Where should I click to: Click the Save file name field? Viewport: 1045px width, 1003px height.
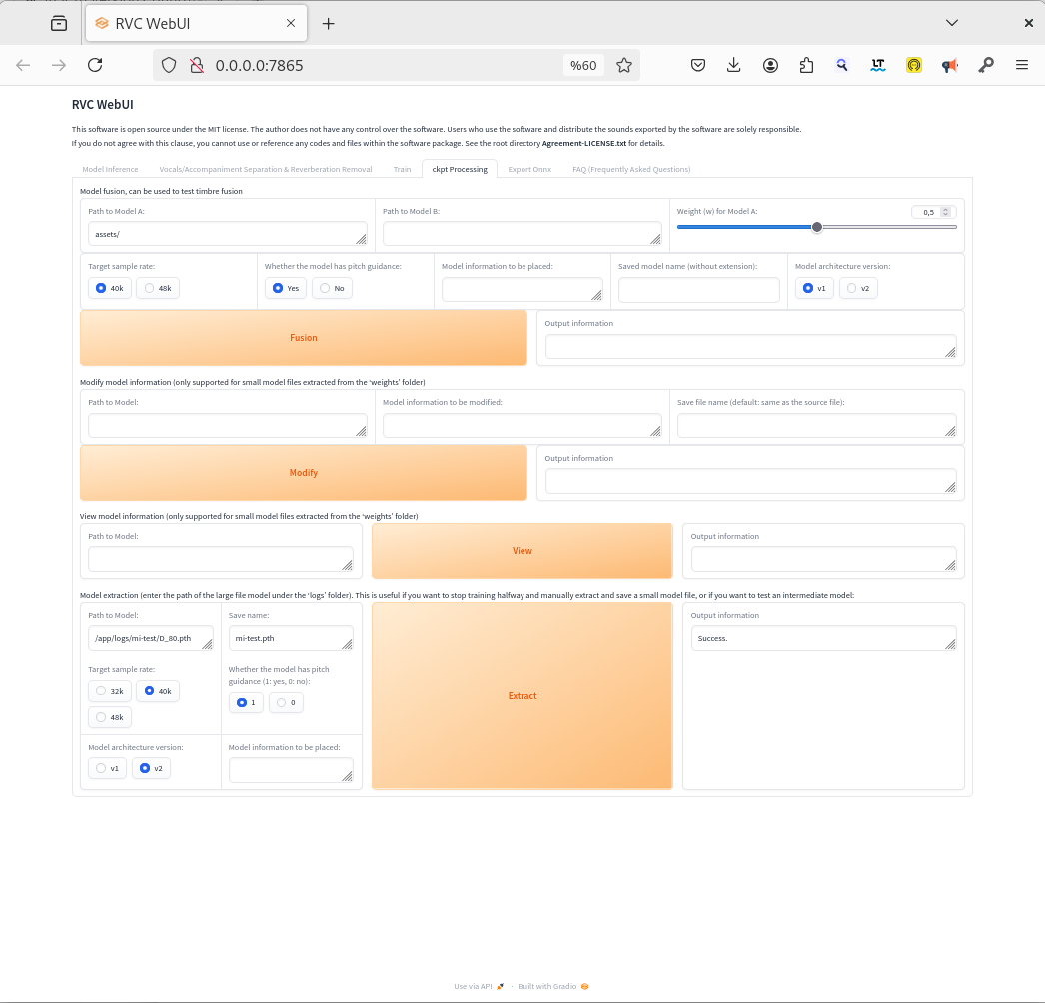pos(816,426)
